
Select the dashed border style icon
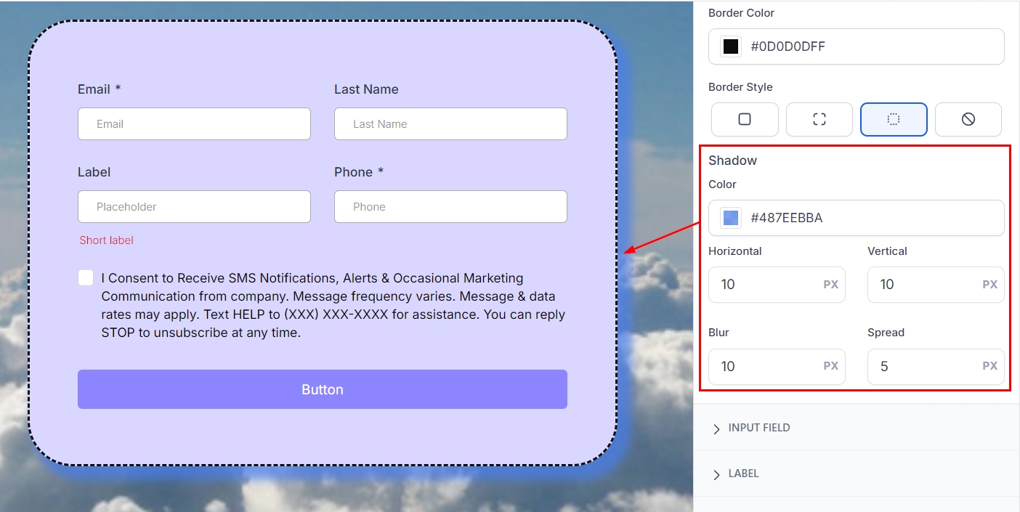click(x=819, y=119)
